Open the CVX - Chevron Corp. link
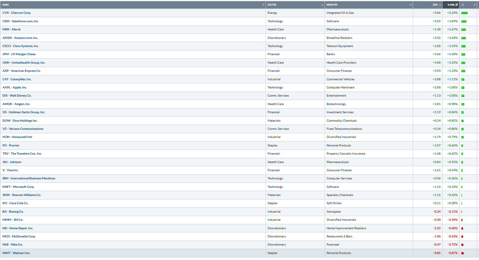479x260 pixels. point(17,13)
